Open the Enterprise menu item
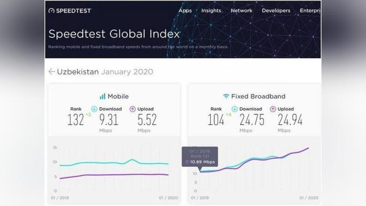 pos(310,11)
